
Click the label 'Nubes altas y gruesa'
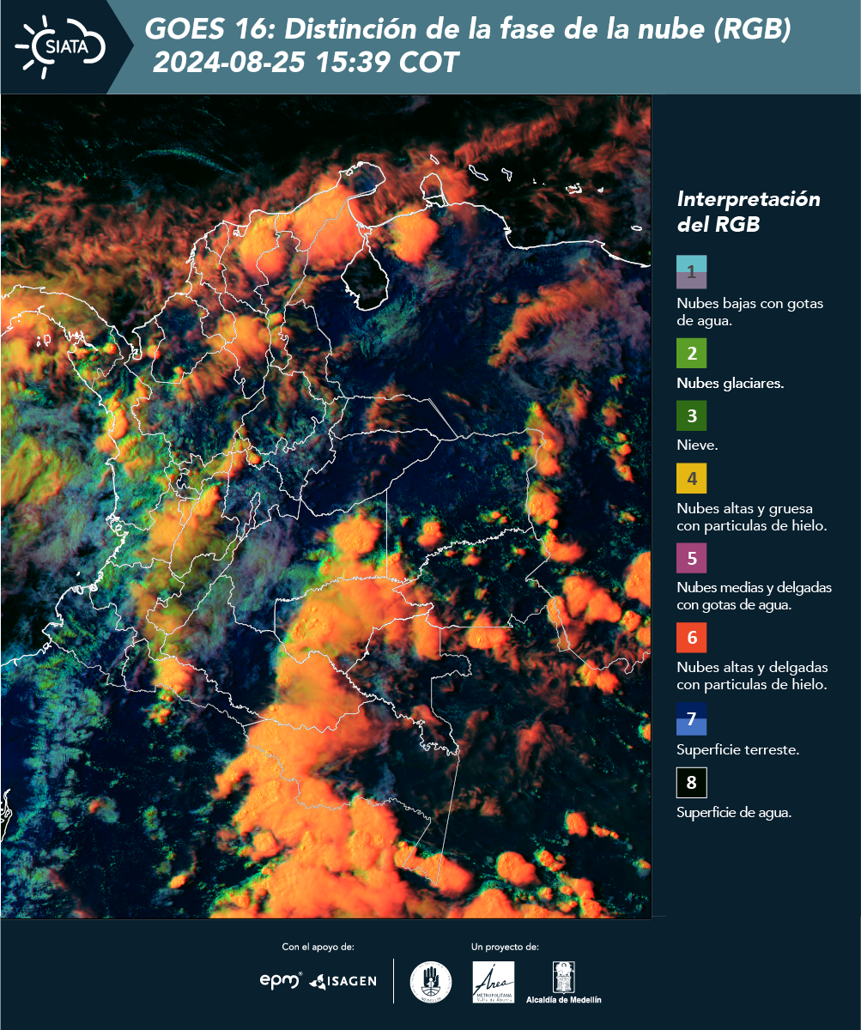(x=745, y=508)
